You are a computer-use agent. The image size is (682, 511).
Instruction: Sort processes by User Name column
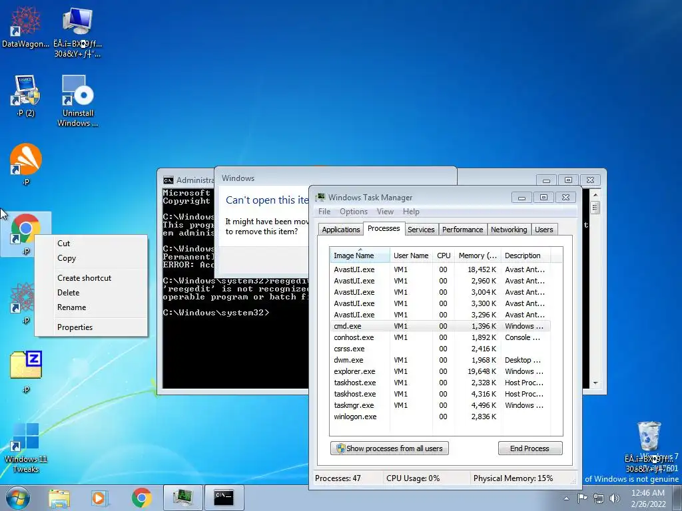[x=411, y=255]
